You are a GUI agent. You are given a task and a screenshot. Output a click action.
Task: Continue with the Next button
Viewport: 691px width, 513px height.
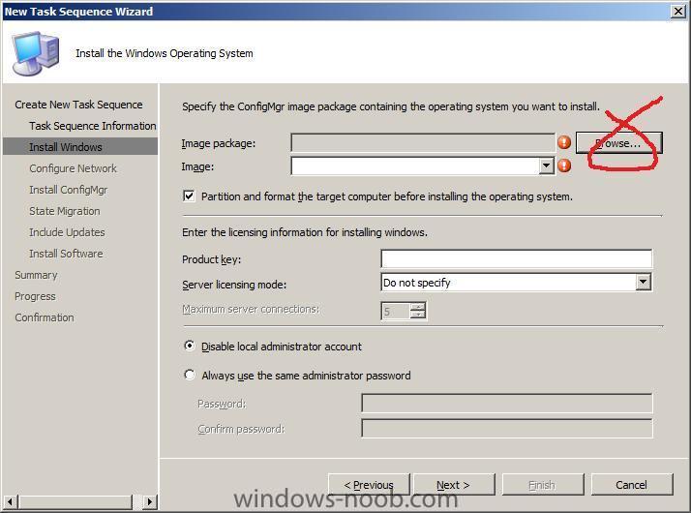point(454,485)
